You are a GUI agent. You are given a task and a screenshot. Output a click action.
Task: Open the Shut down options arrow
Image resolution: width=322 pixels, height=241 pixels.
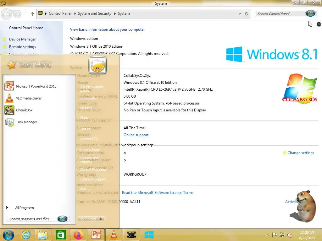(x=102, y=219)
